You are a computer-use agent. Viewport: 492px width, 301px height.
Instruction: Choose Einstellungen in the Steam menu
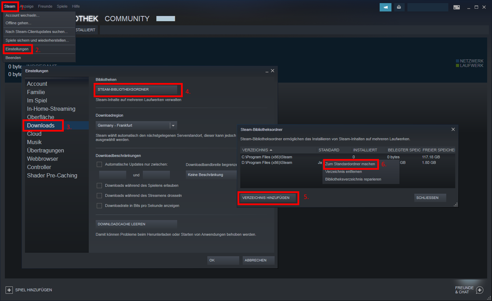[x=17, y=49]
